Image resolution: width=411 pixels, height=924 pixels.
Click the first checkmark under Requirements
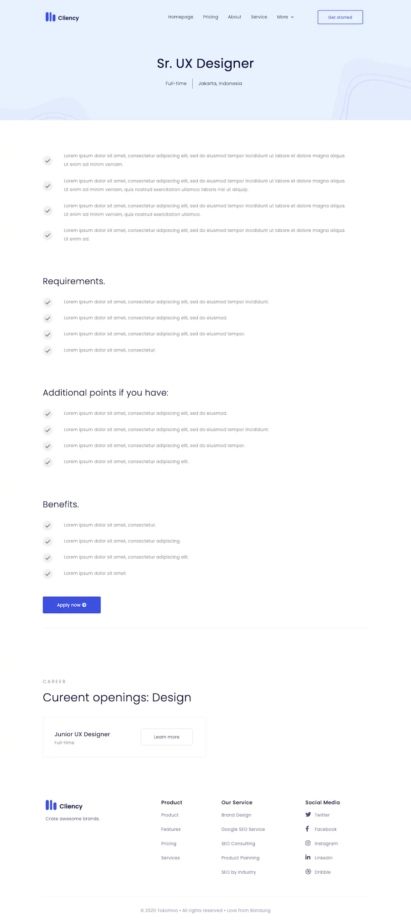47,302
